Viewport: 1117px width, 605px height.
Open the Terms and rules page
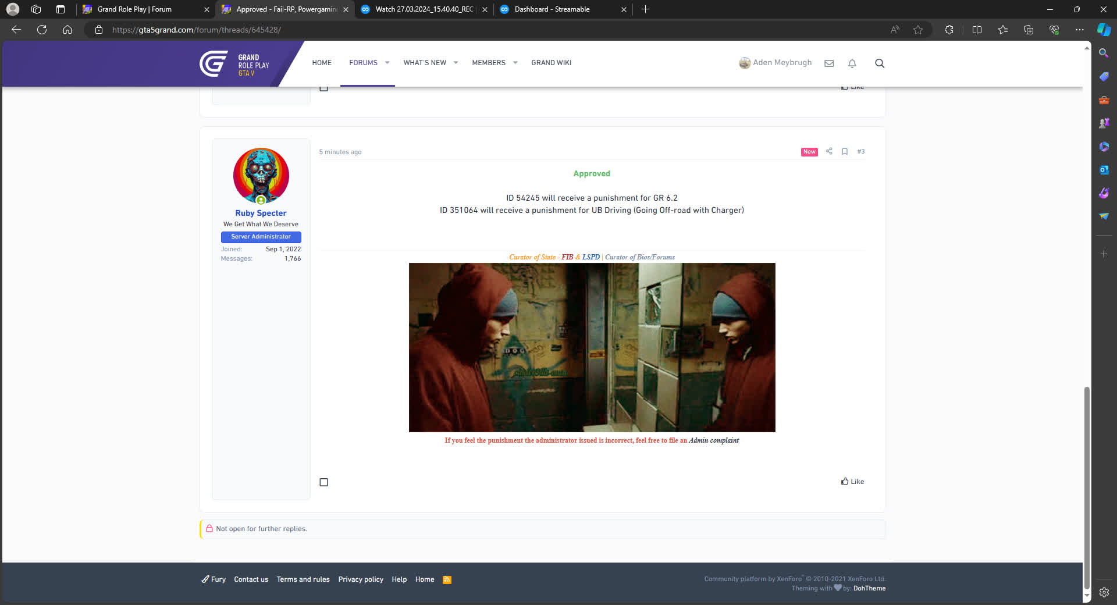pos(303,579)
